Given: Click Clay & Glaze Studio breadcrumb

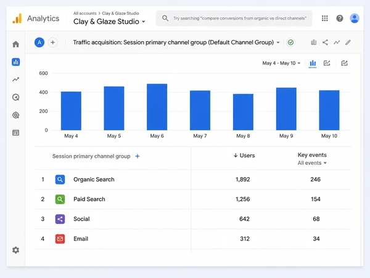Looking at the screenshot, I should point(120,13).
